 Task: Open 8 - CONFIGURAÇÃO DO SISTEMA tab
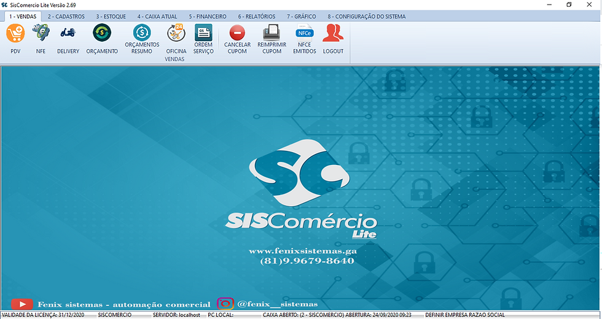point(367,17)
